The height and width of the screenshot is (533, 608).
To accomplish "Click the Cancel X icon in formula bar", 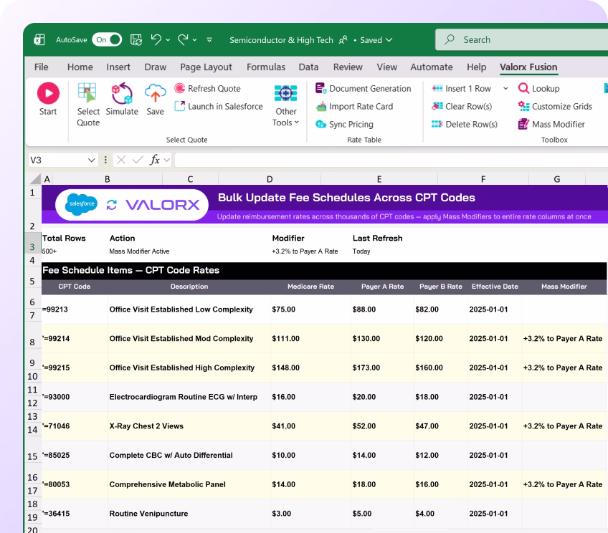I will coord(121,160).
